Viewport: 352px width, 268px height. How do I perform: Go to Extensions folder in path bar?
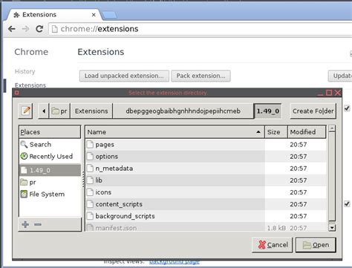tap(91, 111)
